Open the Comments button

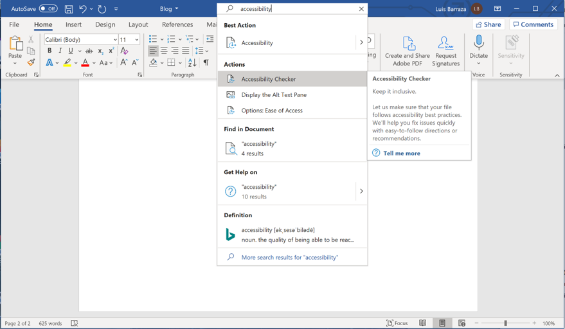point(534,24)
